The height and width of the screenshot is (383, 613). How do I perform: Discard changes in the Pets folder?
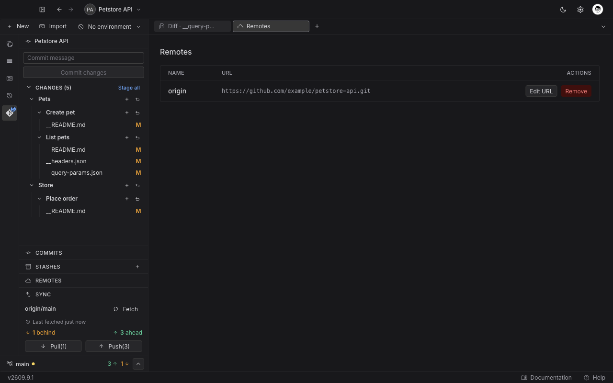(137, 99)
